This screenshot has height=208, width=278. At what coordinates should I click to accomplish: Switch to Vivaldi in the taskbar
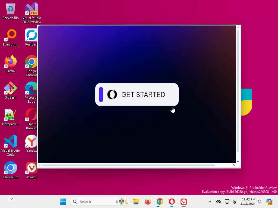pyautogui.click(x=184, y=201)
